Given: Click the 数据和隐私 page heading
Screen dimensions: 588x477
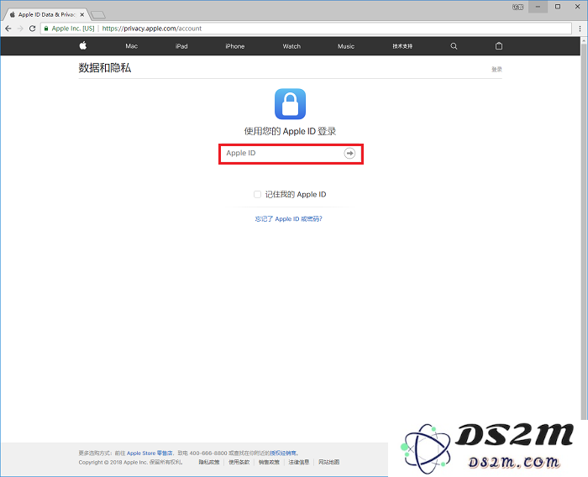Looking at the screenshot, I should point(105,68).
